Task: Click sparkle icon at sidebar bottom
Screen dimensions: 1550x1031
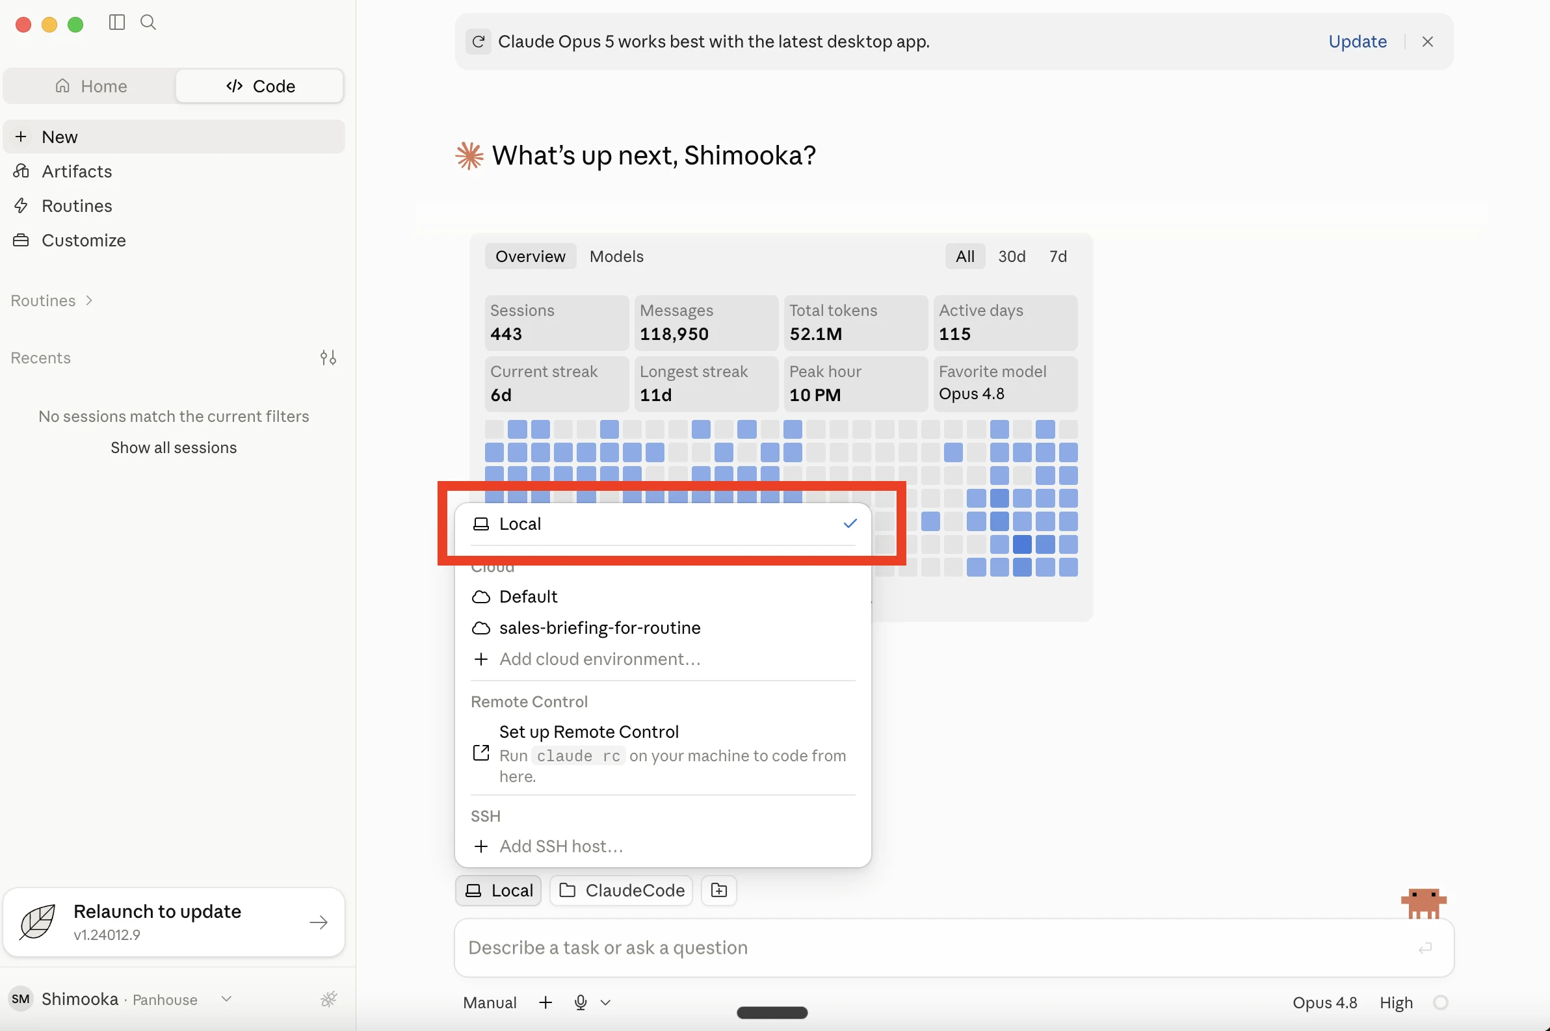Action: point(329,999)
